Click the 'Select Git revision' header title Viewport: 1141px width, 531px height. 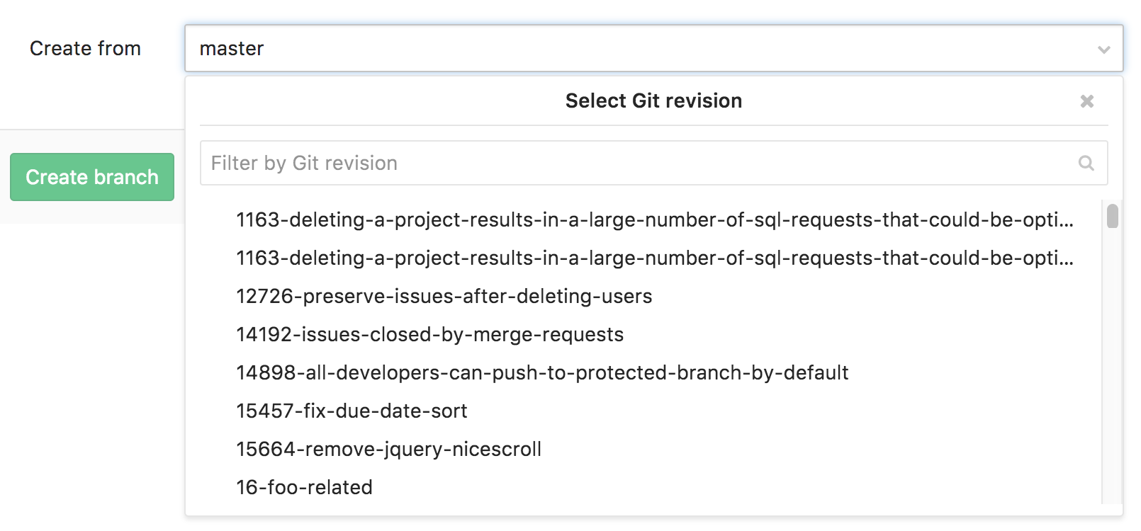(653, 101)
